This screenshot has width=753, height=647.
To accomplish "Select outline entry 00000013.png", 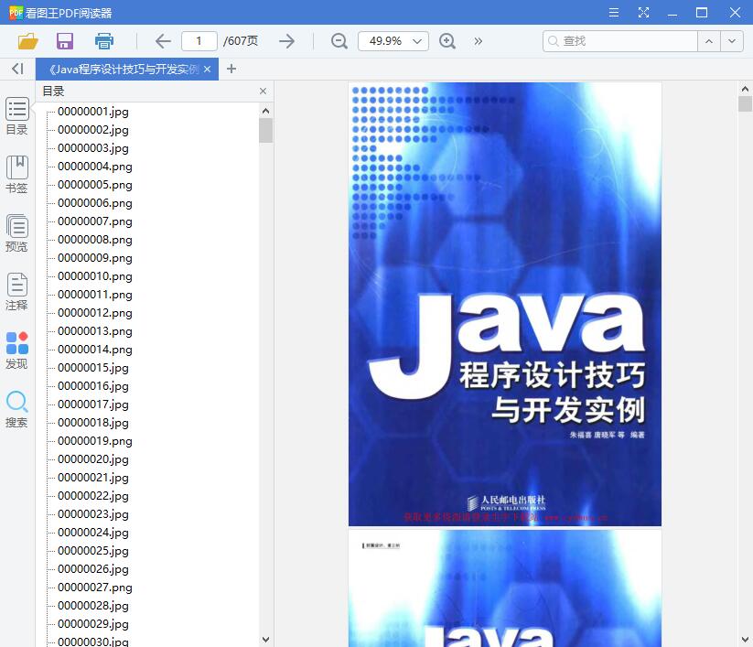I will pyautogui.click(x=95, y=331).
